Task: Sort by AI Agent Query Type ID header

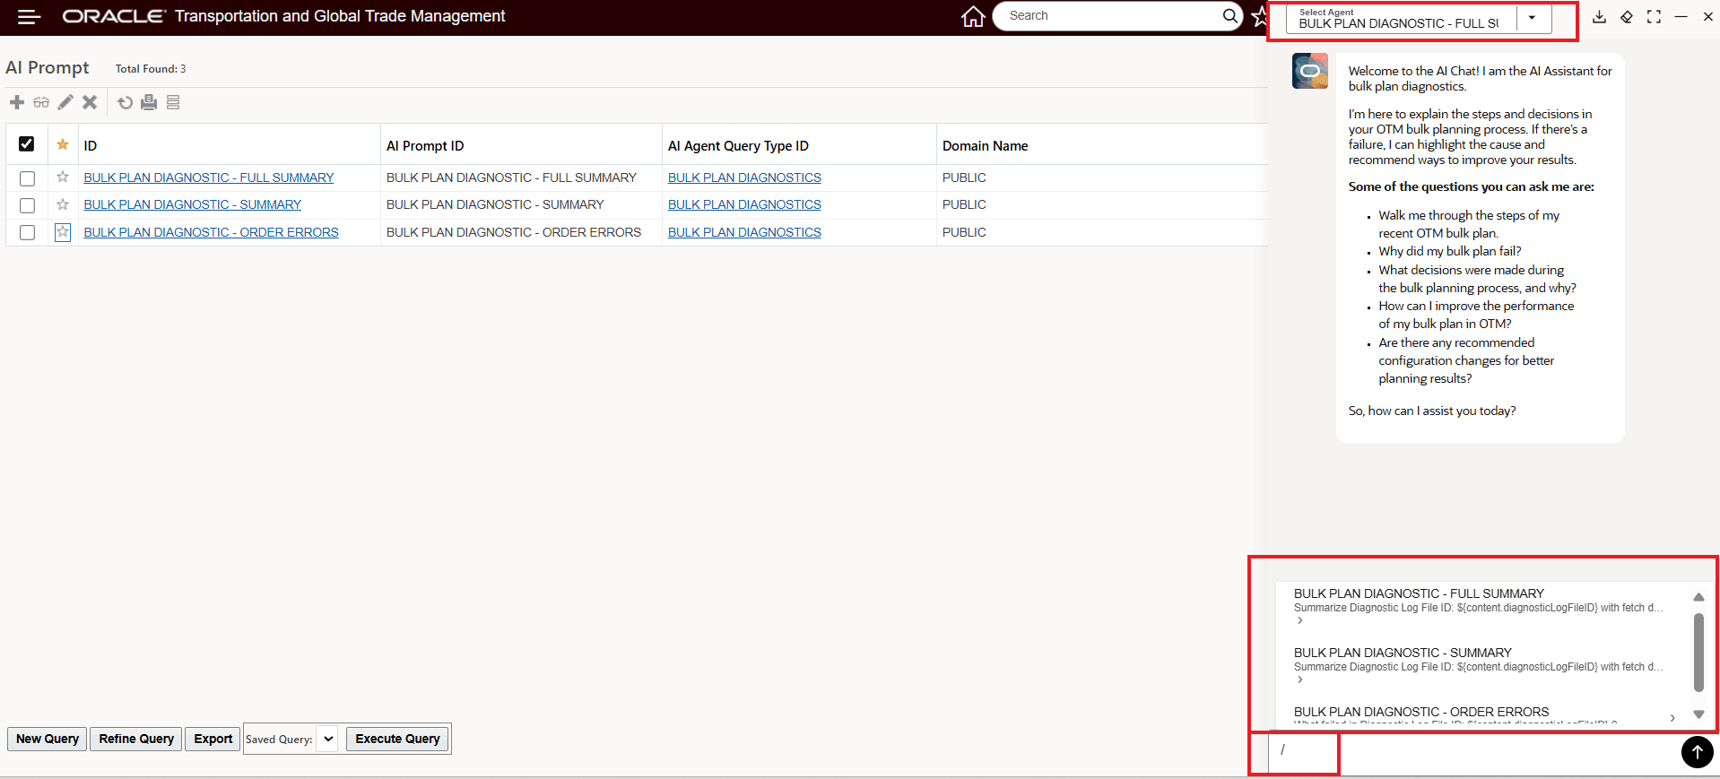Action: pyautogui.click(x=738, y=145)
